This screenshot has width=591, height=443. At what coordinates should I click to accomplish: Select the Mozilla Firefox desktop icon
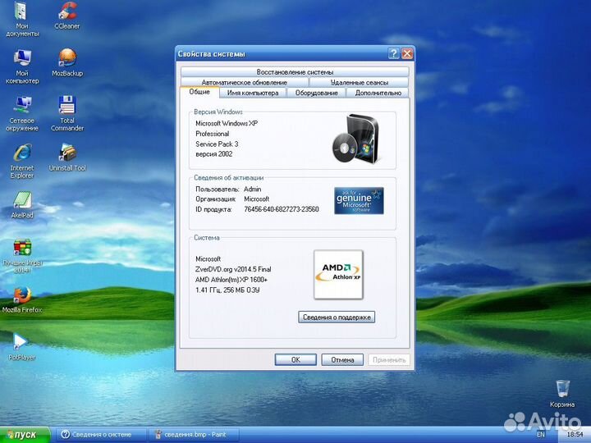(x=22, y=300)
